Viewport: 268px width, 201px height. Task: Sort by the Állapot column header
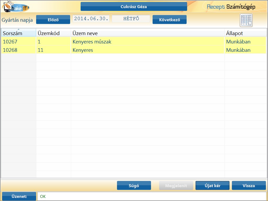tap(245, 33)
